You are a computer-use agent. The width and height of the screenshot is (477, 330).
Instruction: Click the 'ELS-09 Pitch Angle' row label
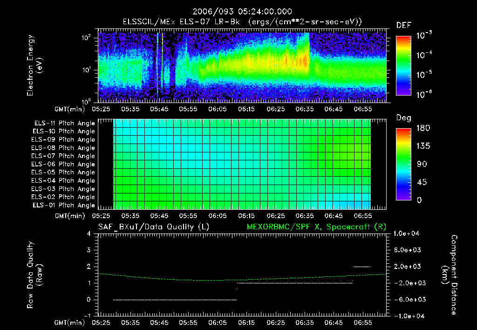click(x=63, y=140)
